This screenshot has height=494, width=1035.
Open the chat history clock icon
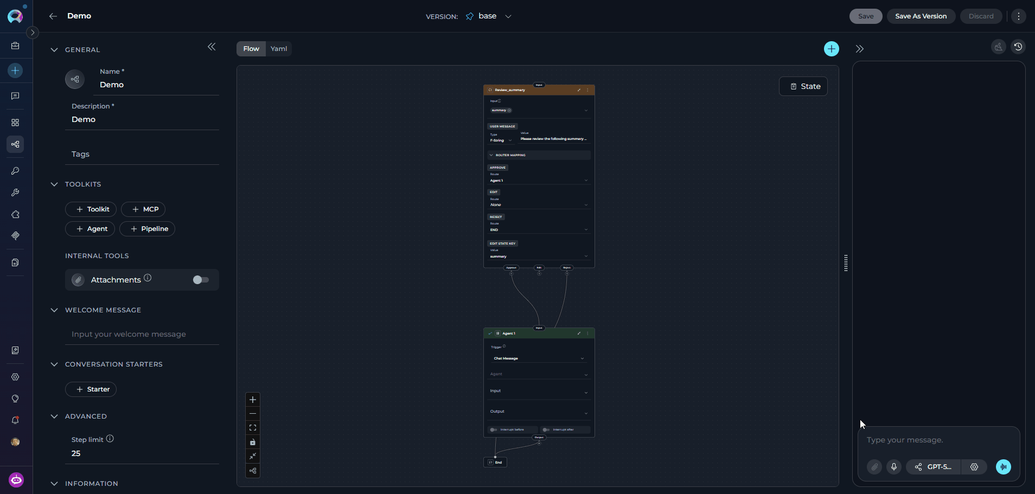pyautogui.click(x=1018, y=47)
